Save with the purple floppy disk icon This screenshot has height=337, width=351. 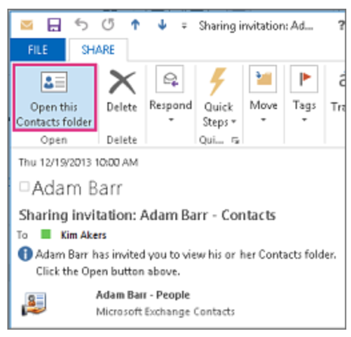tap(54, 25)
